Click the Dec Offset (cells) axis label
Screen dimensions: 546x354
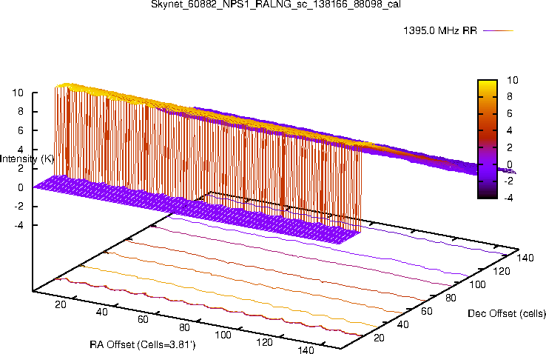[x=507, y=313]
